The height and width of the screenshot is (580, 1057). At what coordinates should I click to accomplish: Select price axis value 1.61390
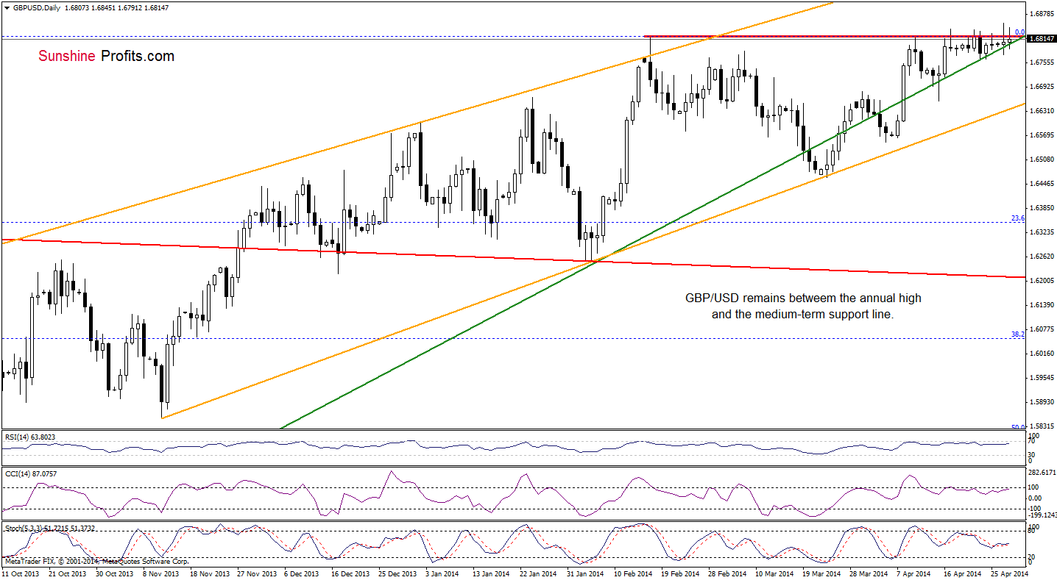1042,305
